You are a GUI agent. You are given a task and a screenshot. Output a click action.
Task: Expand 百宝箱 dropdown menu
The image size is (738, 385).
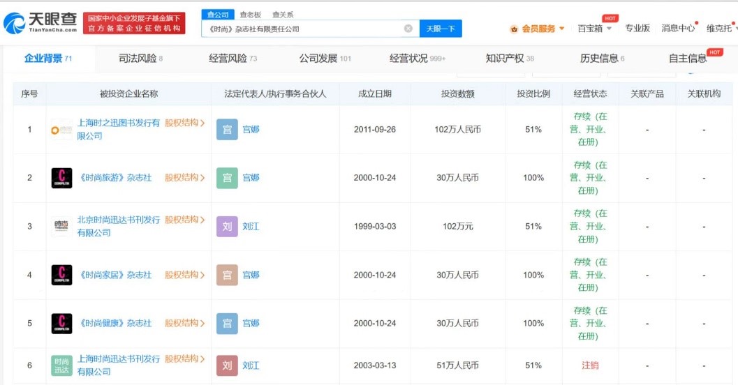tap(609, 29)
